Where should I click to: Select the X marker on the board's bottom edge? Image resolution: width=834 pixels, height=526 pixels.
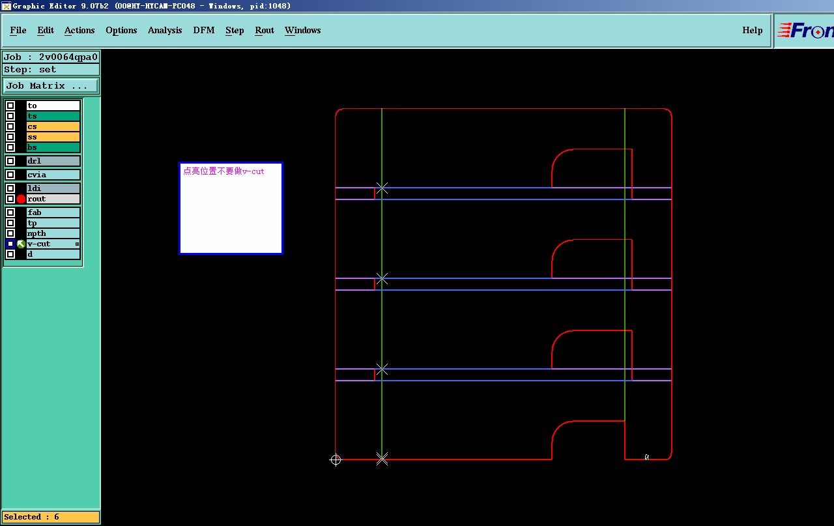pos(382,460)
